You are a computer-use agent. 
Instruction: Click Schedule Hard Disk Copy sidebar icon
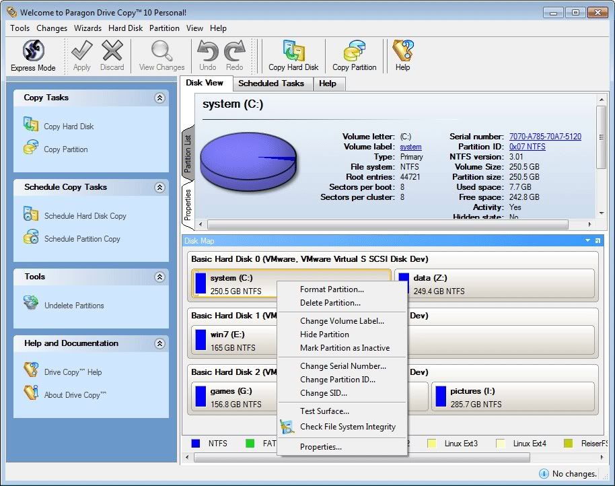click(x=30, y=213)
